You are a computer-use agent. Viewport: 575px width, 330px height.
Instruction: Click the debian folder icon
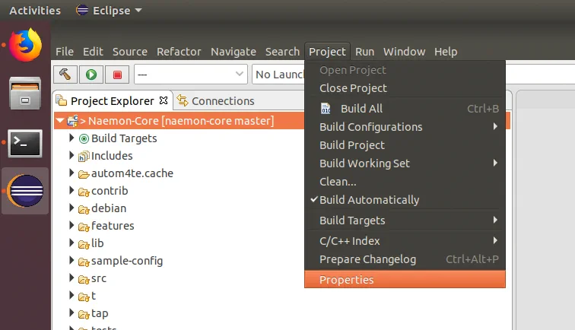pyautogui.click(x=84, y=209)
